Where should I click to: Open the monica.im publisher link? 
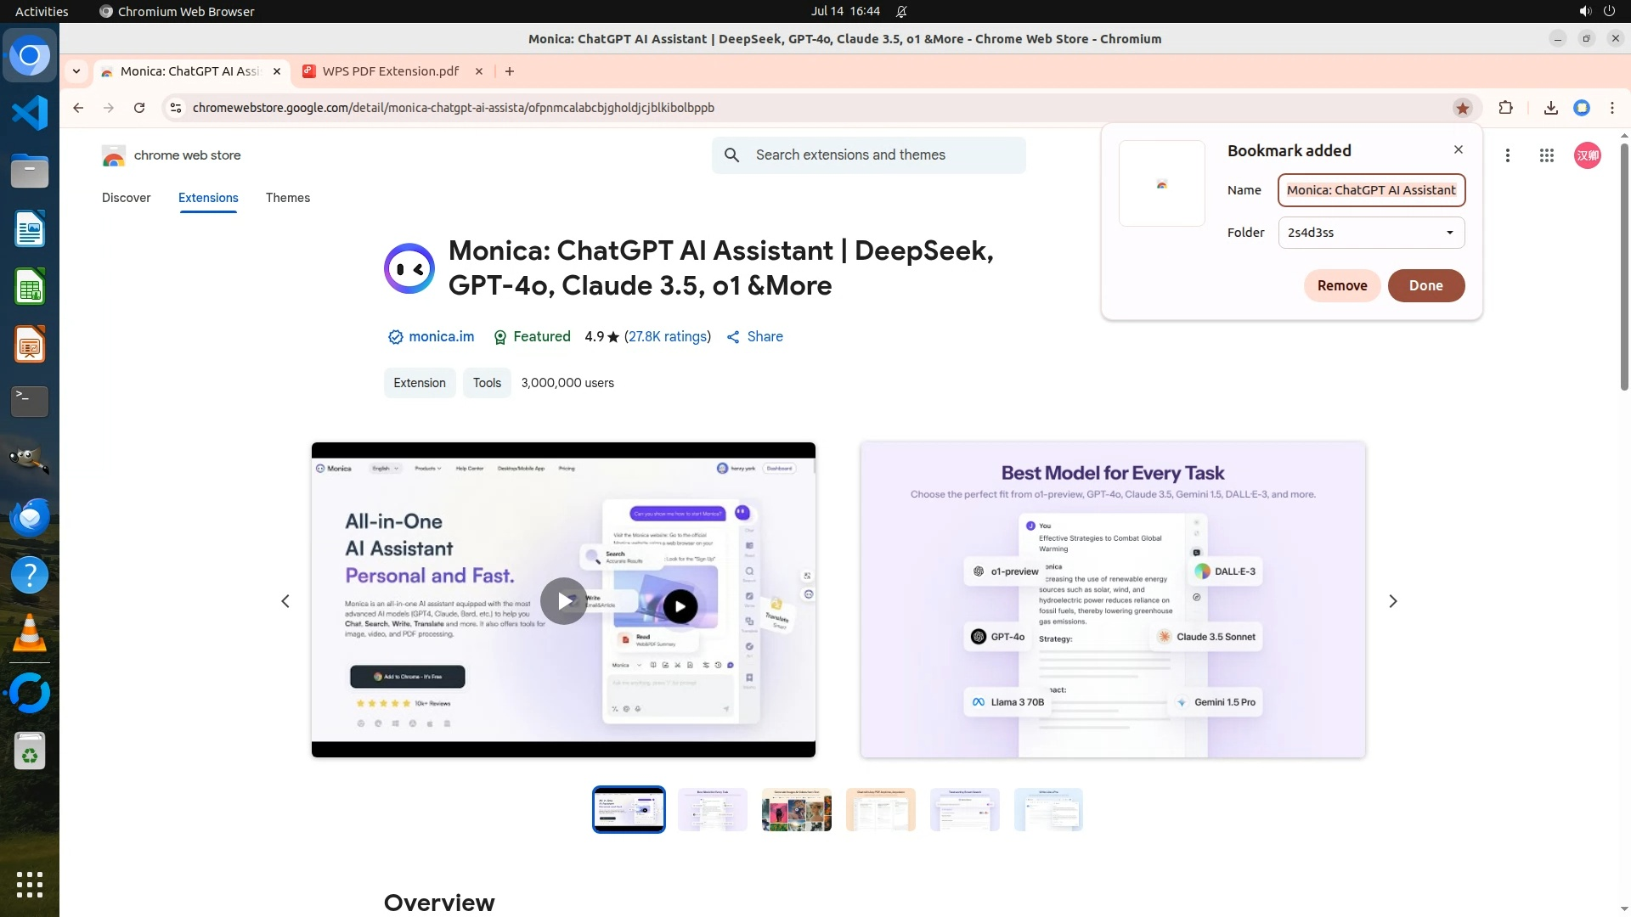pos(441,337)
